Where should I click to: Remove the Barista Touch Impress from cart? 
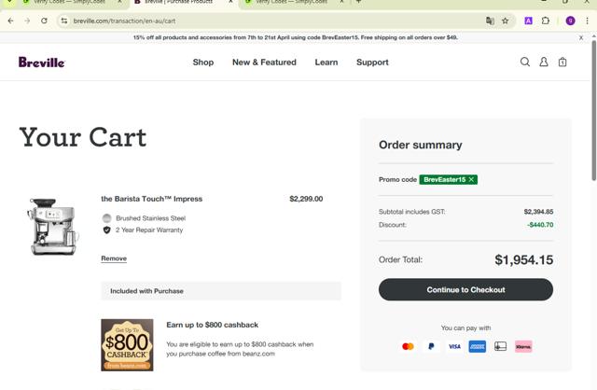[x=114, y=258]
